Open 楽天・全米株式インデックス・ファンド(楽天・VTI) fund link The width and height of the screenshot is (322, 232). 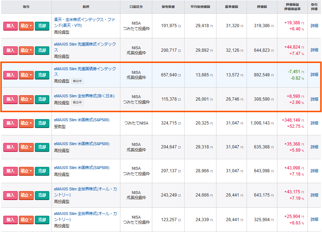point(84,22)
